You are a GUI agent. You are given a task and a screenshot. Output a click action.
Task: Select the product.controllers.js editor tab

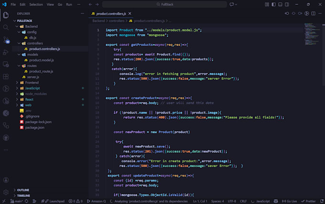(x=111, y=13)
